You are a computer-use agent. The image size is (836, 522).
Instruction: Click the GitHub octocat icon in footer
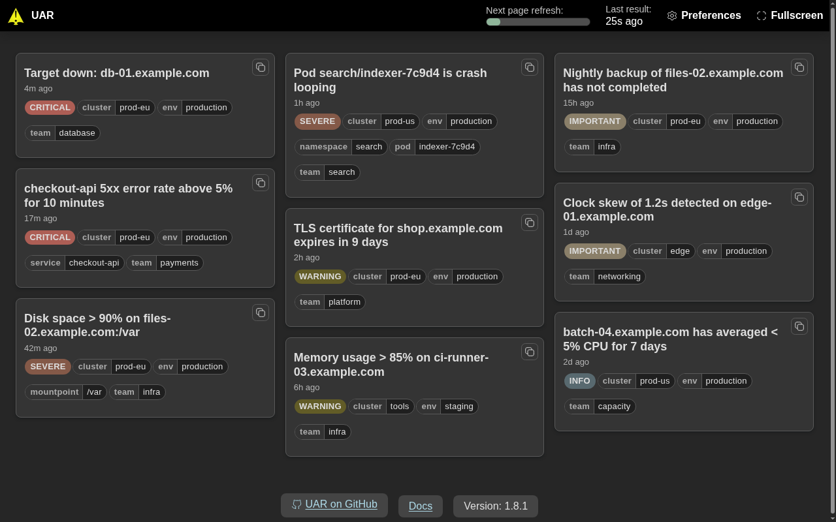click(297, 504)
